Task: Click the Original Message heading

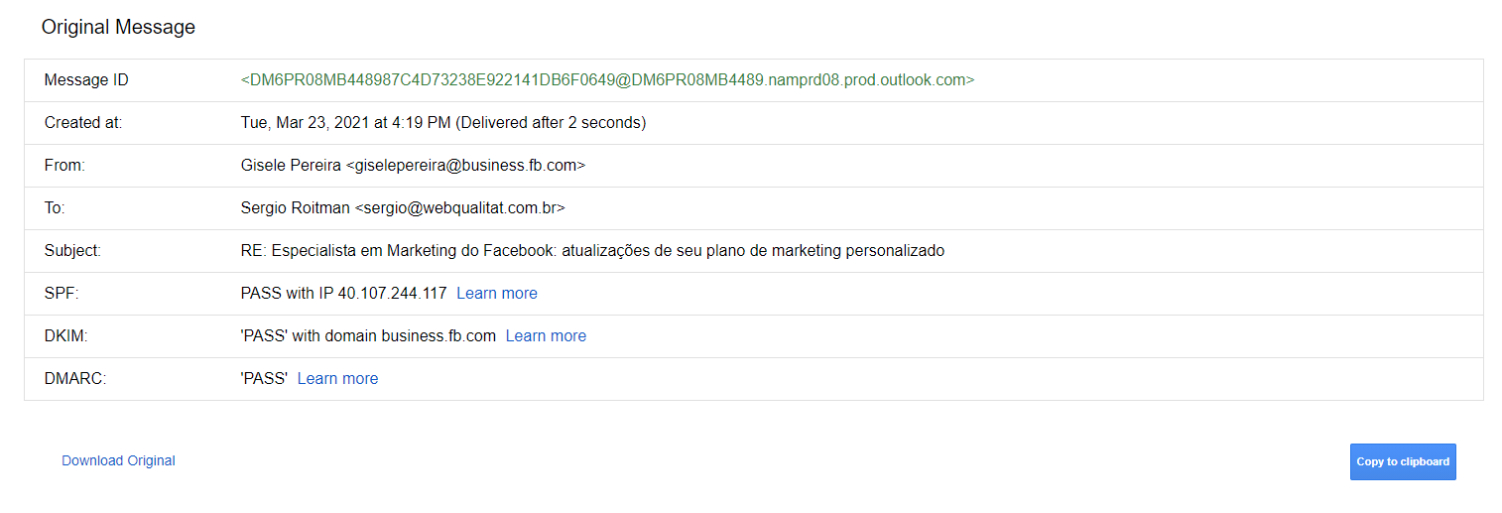Action: [118, 28]
